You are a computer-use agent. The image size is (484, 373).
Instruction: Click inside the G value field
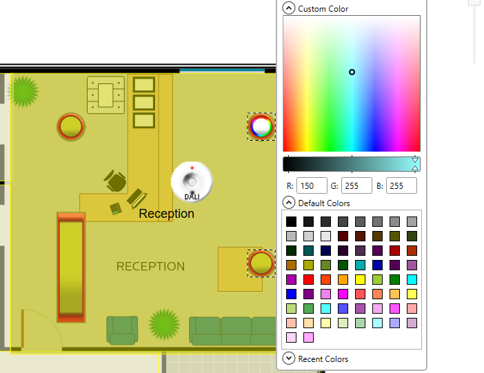coord(356,185)
